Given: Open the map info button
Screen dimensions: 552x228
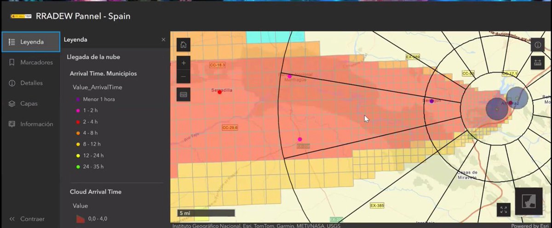Looking at the screenshot, I should pos(538,45).
